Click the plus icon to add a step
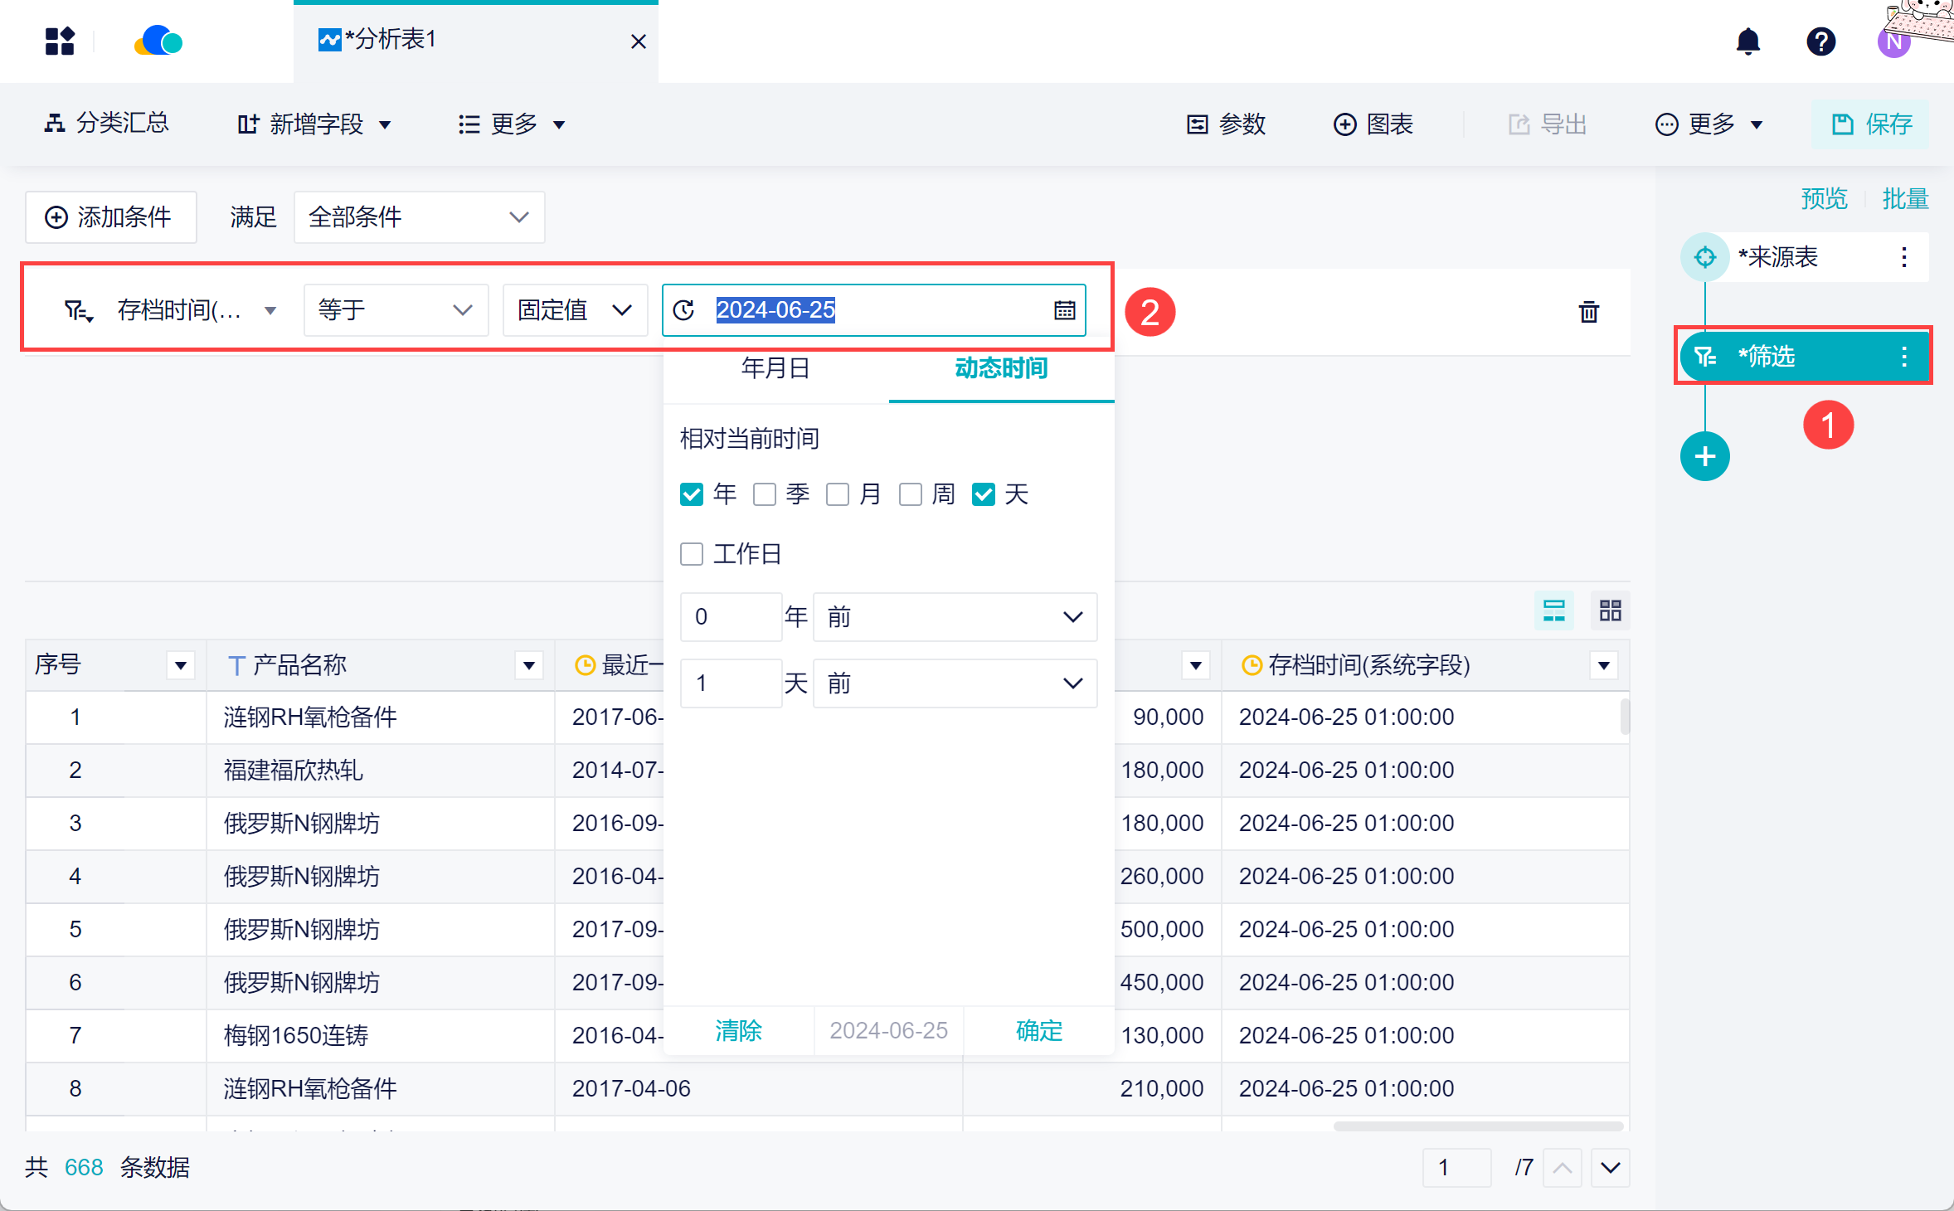The image size is (1954, 1211). pyautogui.click(x=1704, y=456)
